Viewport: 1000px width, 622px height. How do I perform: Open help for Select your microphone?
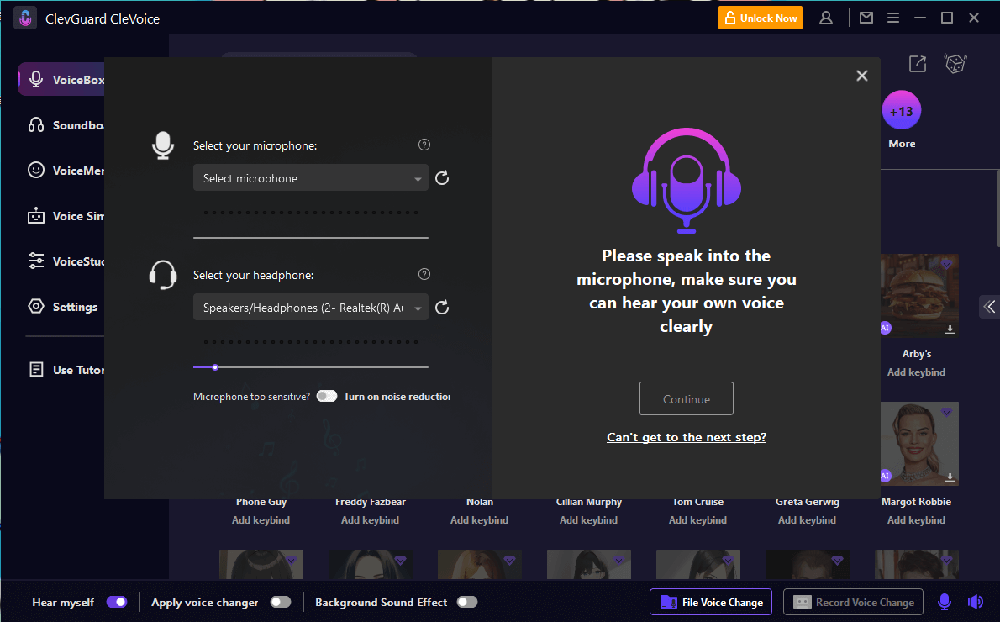click(x=424, y=145)
